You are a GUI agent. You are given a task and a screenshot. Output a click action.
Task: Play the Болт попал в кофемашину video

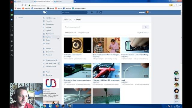click(77, 45)
